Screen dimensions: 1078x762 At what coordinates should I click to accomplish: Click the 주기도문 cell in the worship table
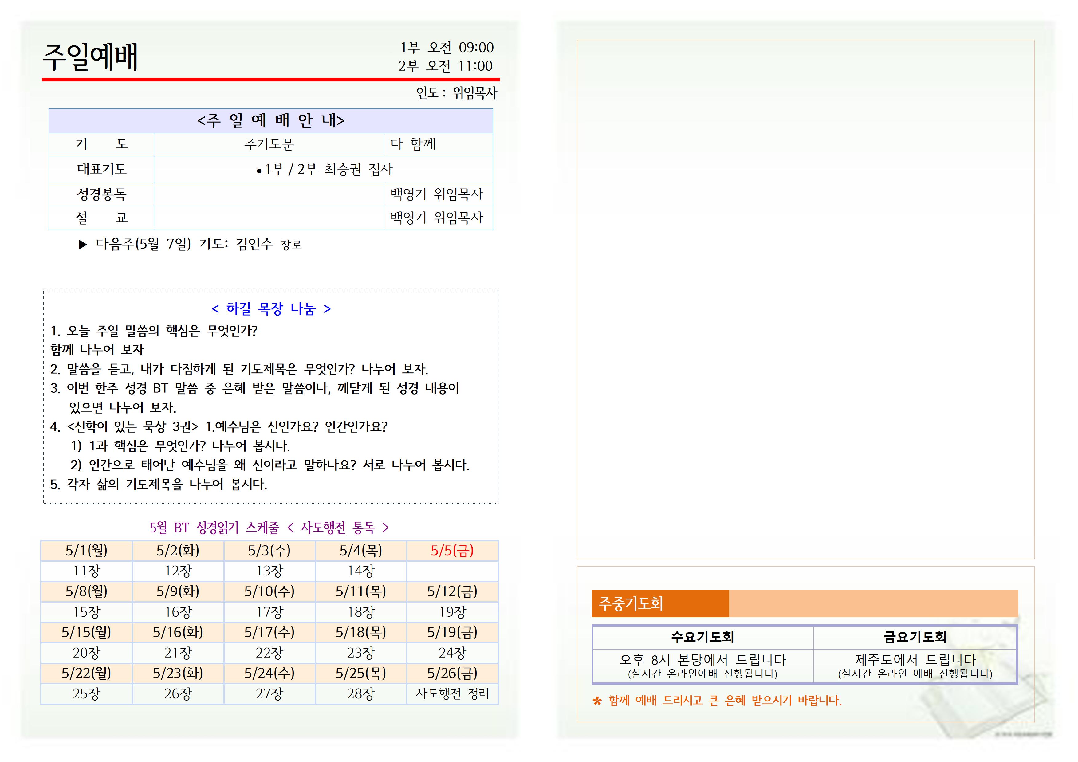tap(269, 144)
